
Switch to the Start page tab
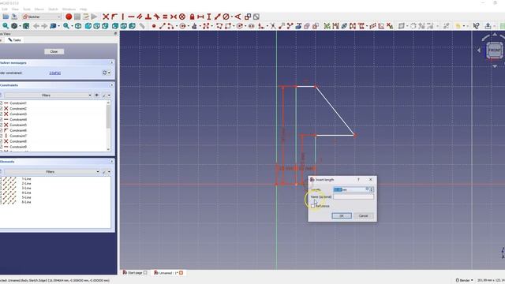pyautogui.click(x=135, y=273)
